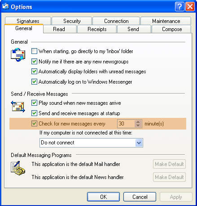
Task: Click 'This application is the default News handler'
Action: pos(78,177)
